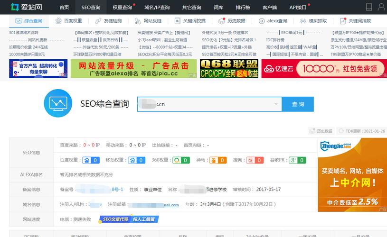The image size is (387, 237).
Task: Click the 审核时间 date 2017-05-17
Action: 268,190
